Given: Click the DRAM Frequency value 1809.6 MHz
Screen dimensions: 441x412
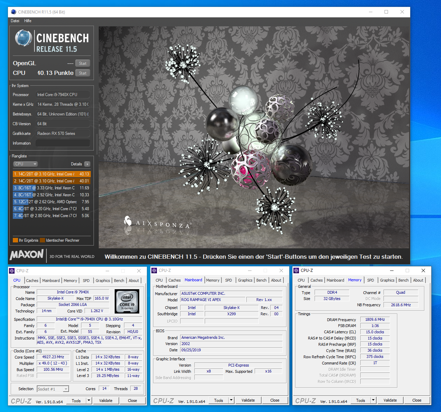Looking at the screenshot, I should 375,320.
